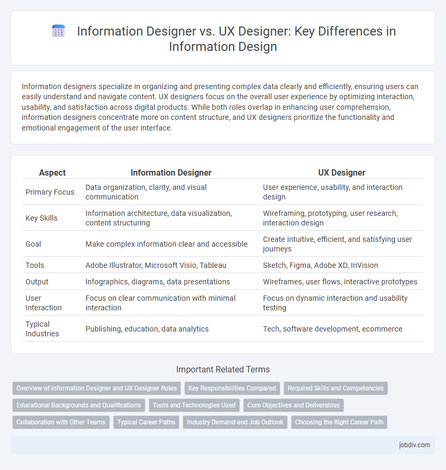Open 'Educational Backgrounds and Qualifications' tag
This screenshot has width=446, height=470.
[79, 405]
